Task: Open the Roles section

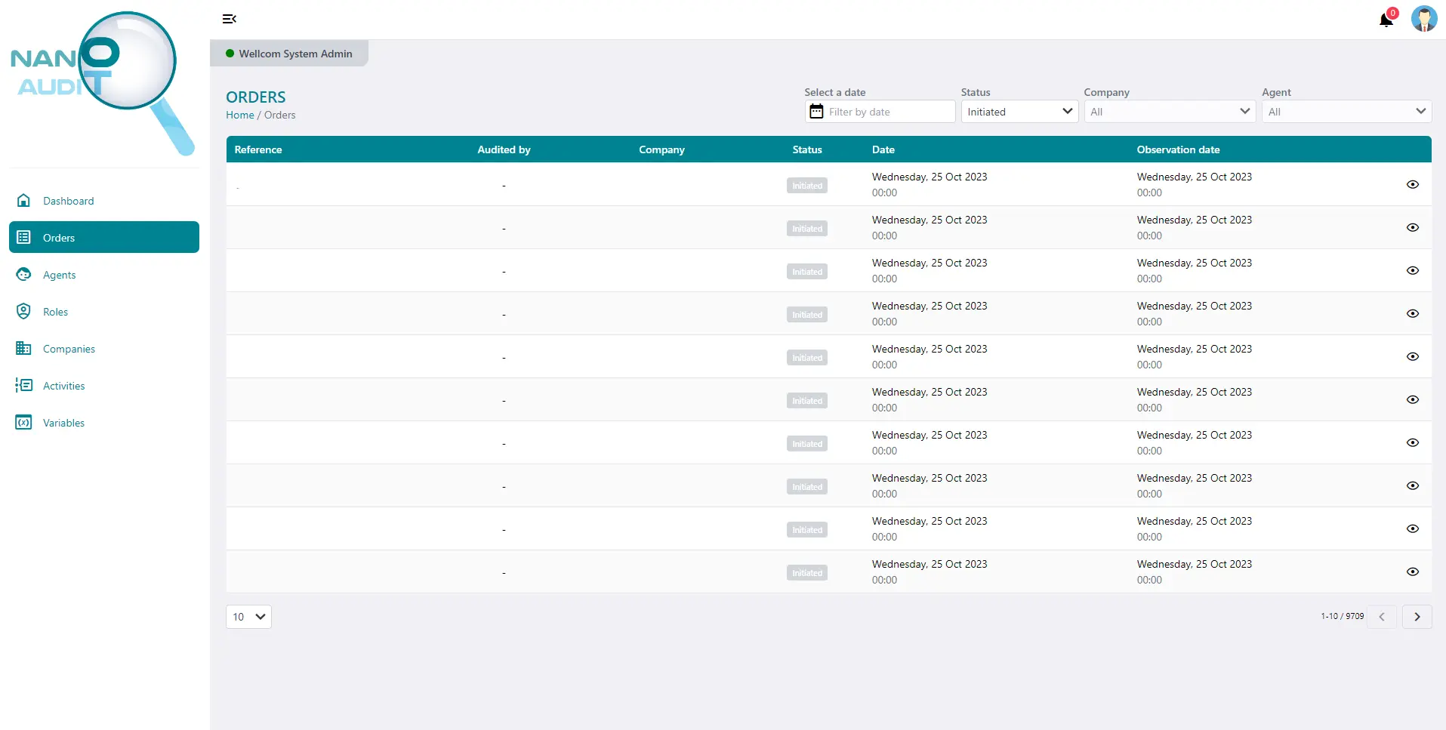Action: tap(55, 312)
